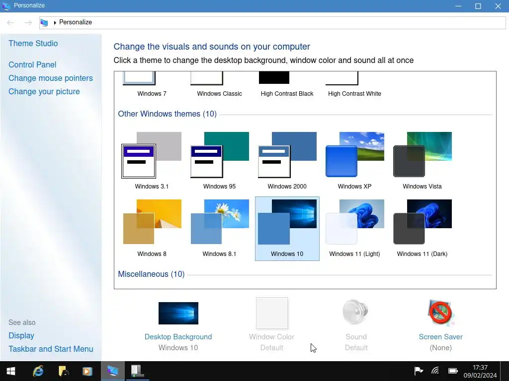509x381 pixels.
Task: Open Taskbar and Start Menu link
Action: tap(51, 349)
